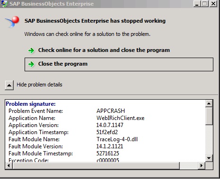Click the red ball SAP application icon
This screenshot has width=220, height=179.
click(x=12, y=22)
